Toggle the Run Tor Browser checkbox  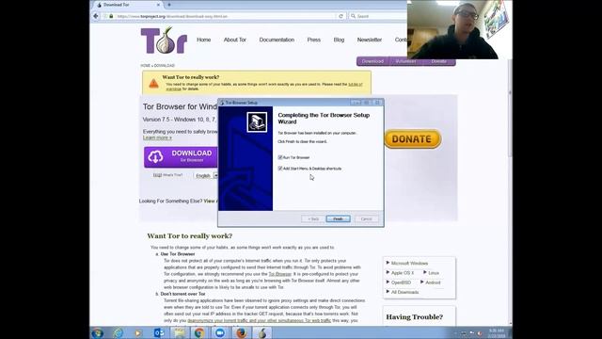[x=280, y=157]
